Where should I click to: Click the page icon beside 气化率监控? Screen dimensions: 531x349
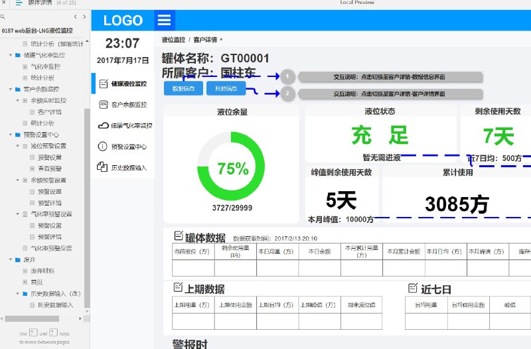tap(25, 67)
